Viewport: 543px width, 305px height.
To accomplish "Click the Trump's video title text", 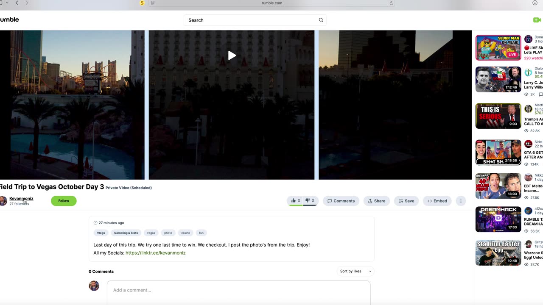I will (533, 122).
